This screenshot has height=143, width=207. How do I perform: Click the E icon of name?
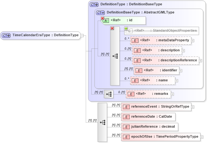click(x=135, y=81)
